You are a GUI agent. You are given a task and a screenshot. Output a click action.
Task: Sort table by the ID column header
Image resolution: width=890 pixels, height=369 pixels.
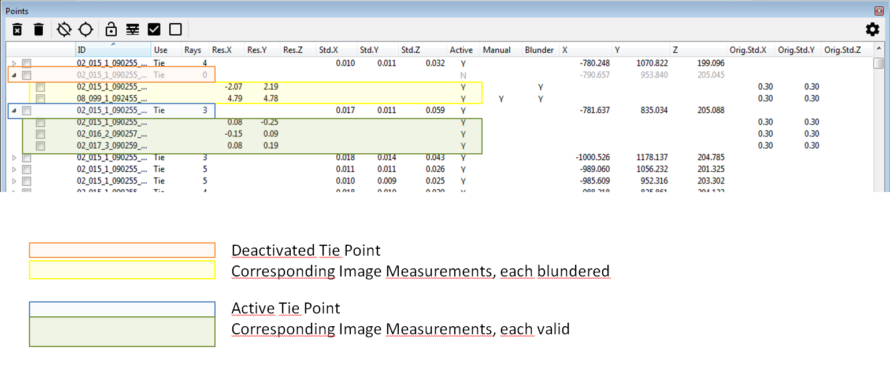pos(113,50)
